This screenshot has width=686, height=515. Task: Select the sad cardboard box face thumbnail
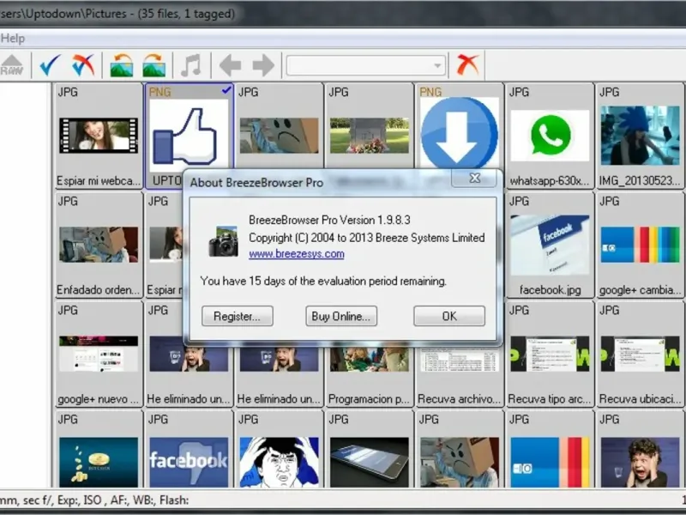coord(280,136)
